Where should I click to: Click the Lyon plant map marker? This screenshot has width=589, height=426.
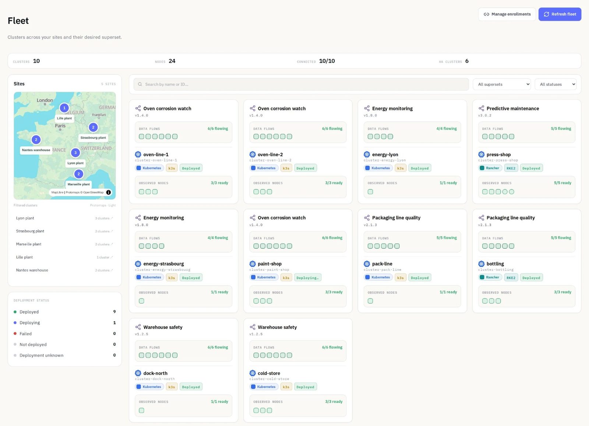click(x=75, y=153)
